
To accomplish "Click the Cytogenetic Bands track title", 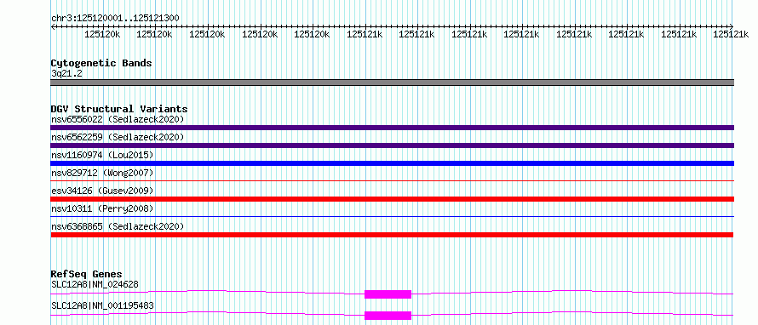I will [101, 63].
